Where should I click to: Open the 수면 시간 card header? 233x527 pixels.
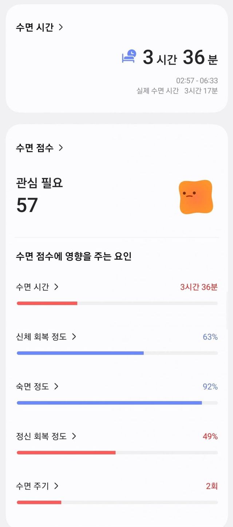(35, 27)
